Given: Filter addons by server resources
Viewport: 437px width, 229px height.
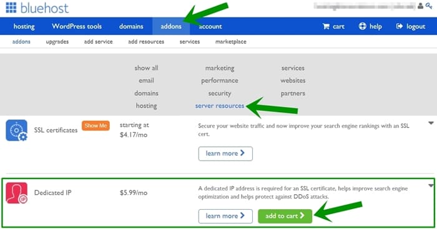Looking at the screenshot, I should (220, 106).
